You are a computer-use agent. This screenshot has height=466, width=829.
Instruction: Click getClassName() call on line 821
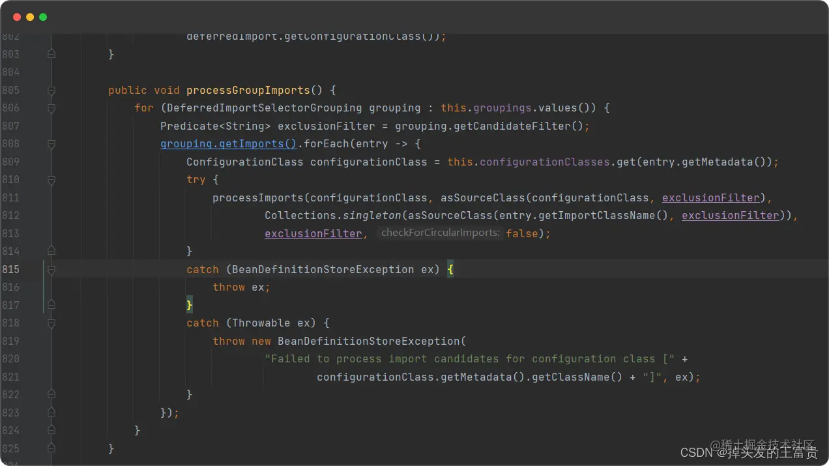click(577, 377)
